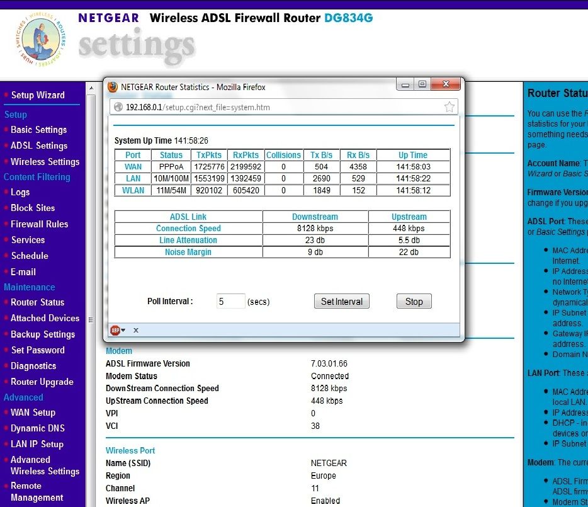The height and width of the screenshot is (507, 588).
Task: Click the 448 kbps upstream cell in the popup
Action: 409,228
